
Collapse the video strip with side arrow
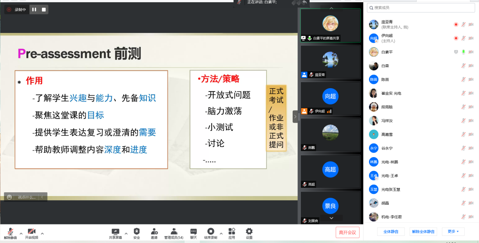(x=295, y=117)
